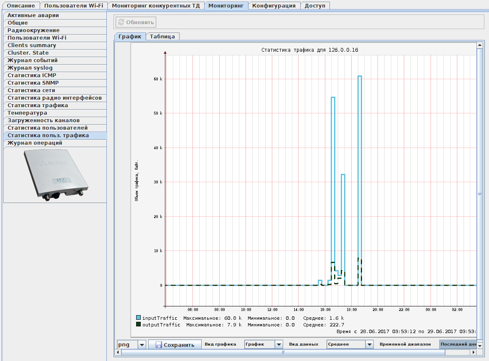Switch to the Таблица tab

(162, 36)
